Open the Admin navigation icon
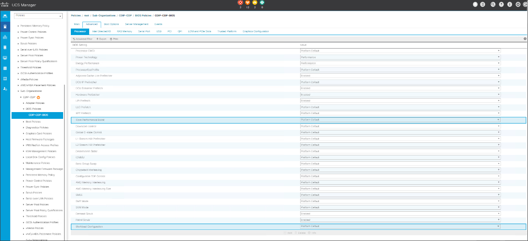 point(5,89)
